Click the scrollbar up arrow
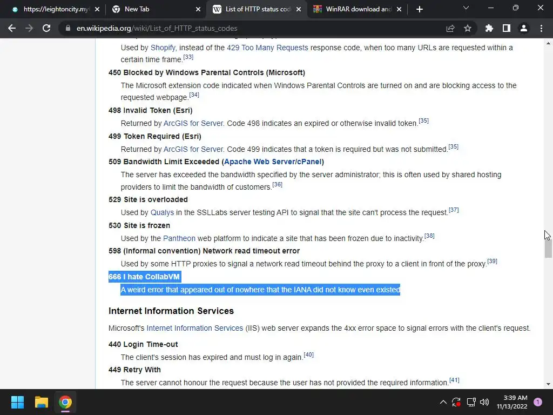The height and width of the screenshot is (415, 553). click(x=548, y=43)
